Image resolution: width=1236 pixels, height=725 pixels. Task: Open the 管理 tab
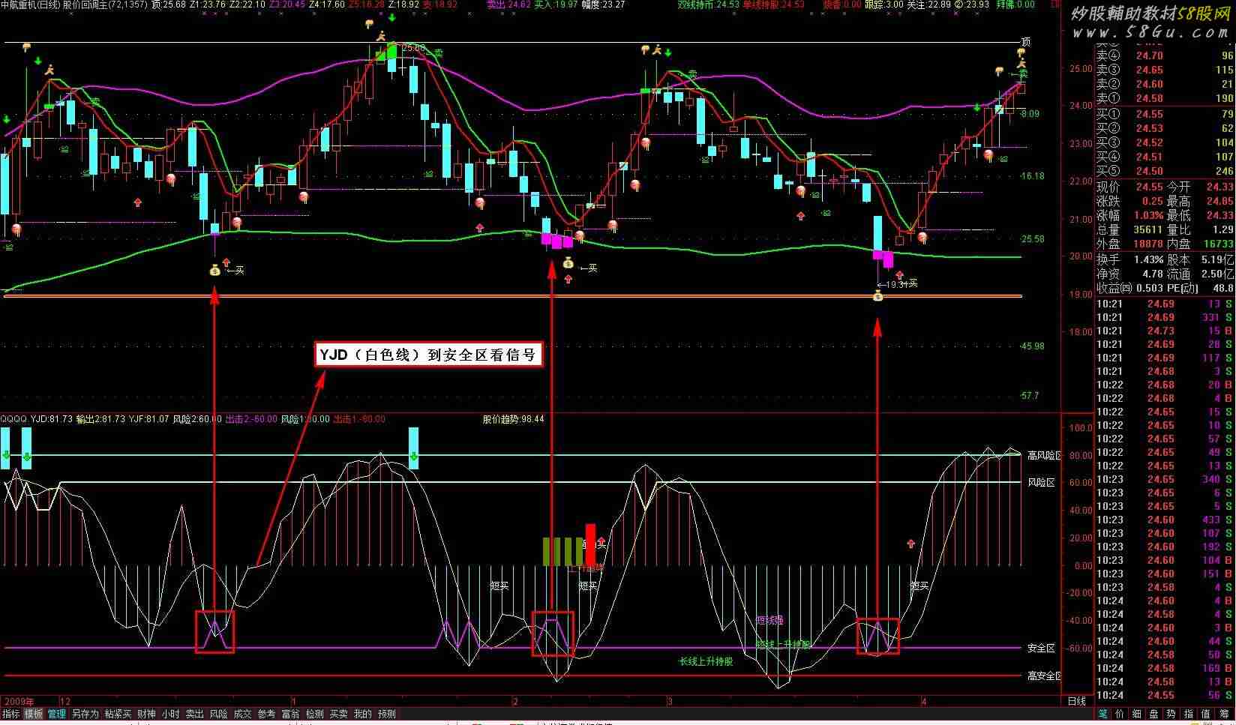click(x=57, y=715)
